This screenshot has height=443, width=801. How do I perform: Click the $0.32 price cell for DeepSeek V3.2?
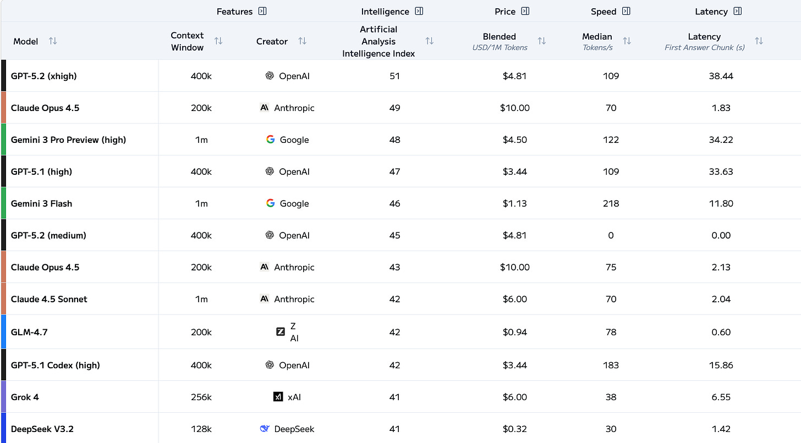click(514, 429)
